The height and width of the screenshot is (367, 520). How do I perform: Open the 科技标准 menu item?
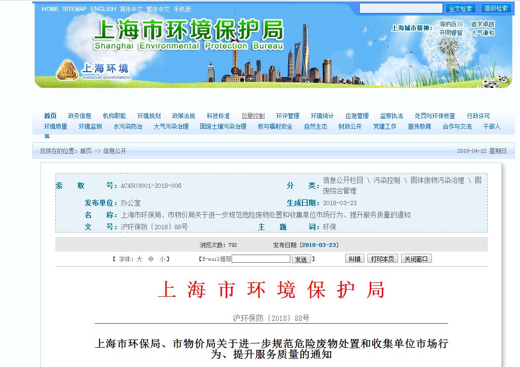click(x=218, y=116)
